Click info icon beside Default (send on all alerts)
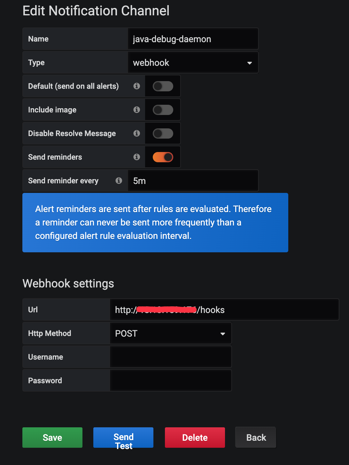Screen dimensions: 349x465 [137, 86]
